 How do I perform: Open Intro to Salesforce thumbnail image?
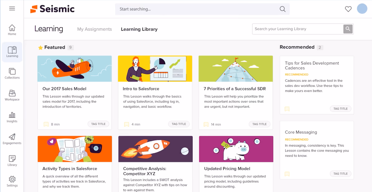pos(155,69)
